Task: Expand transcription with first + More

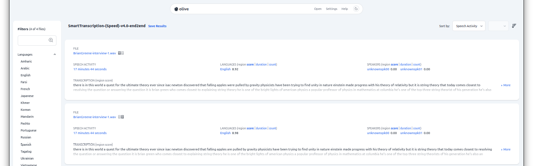Action: pyautogui.click(x=505, y=85)
